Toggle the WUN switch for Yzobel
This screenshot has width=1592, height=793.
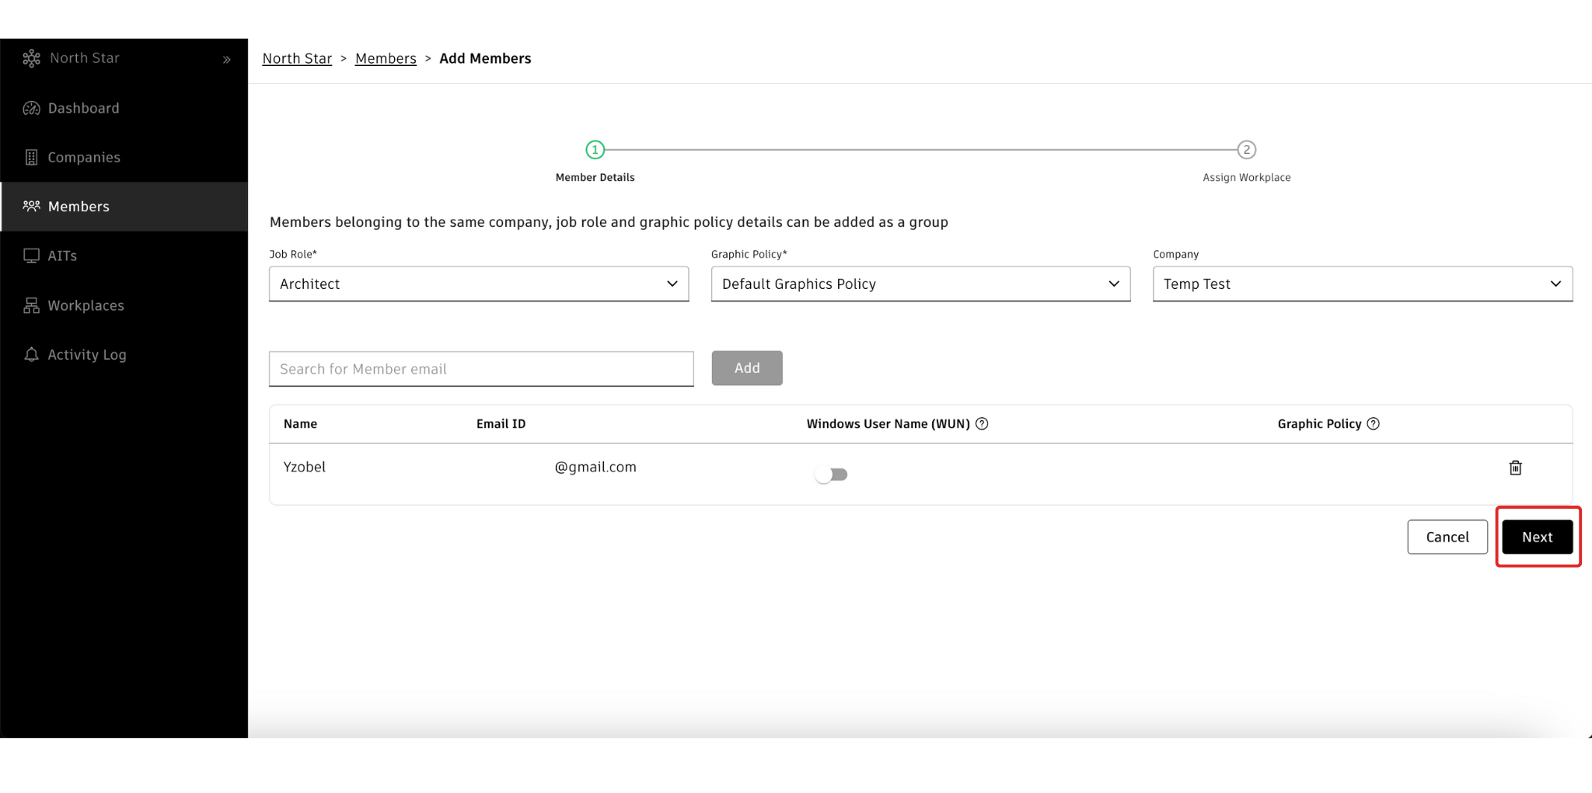pyautogui.click(x=831, y=475)
